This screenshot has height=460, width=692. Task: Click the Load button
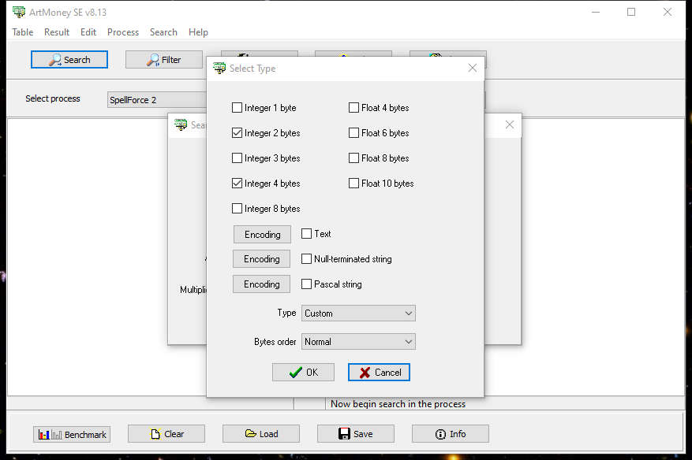[x=261, y=434]
